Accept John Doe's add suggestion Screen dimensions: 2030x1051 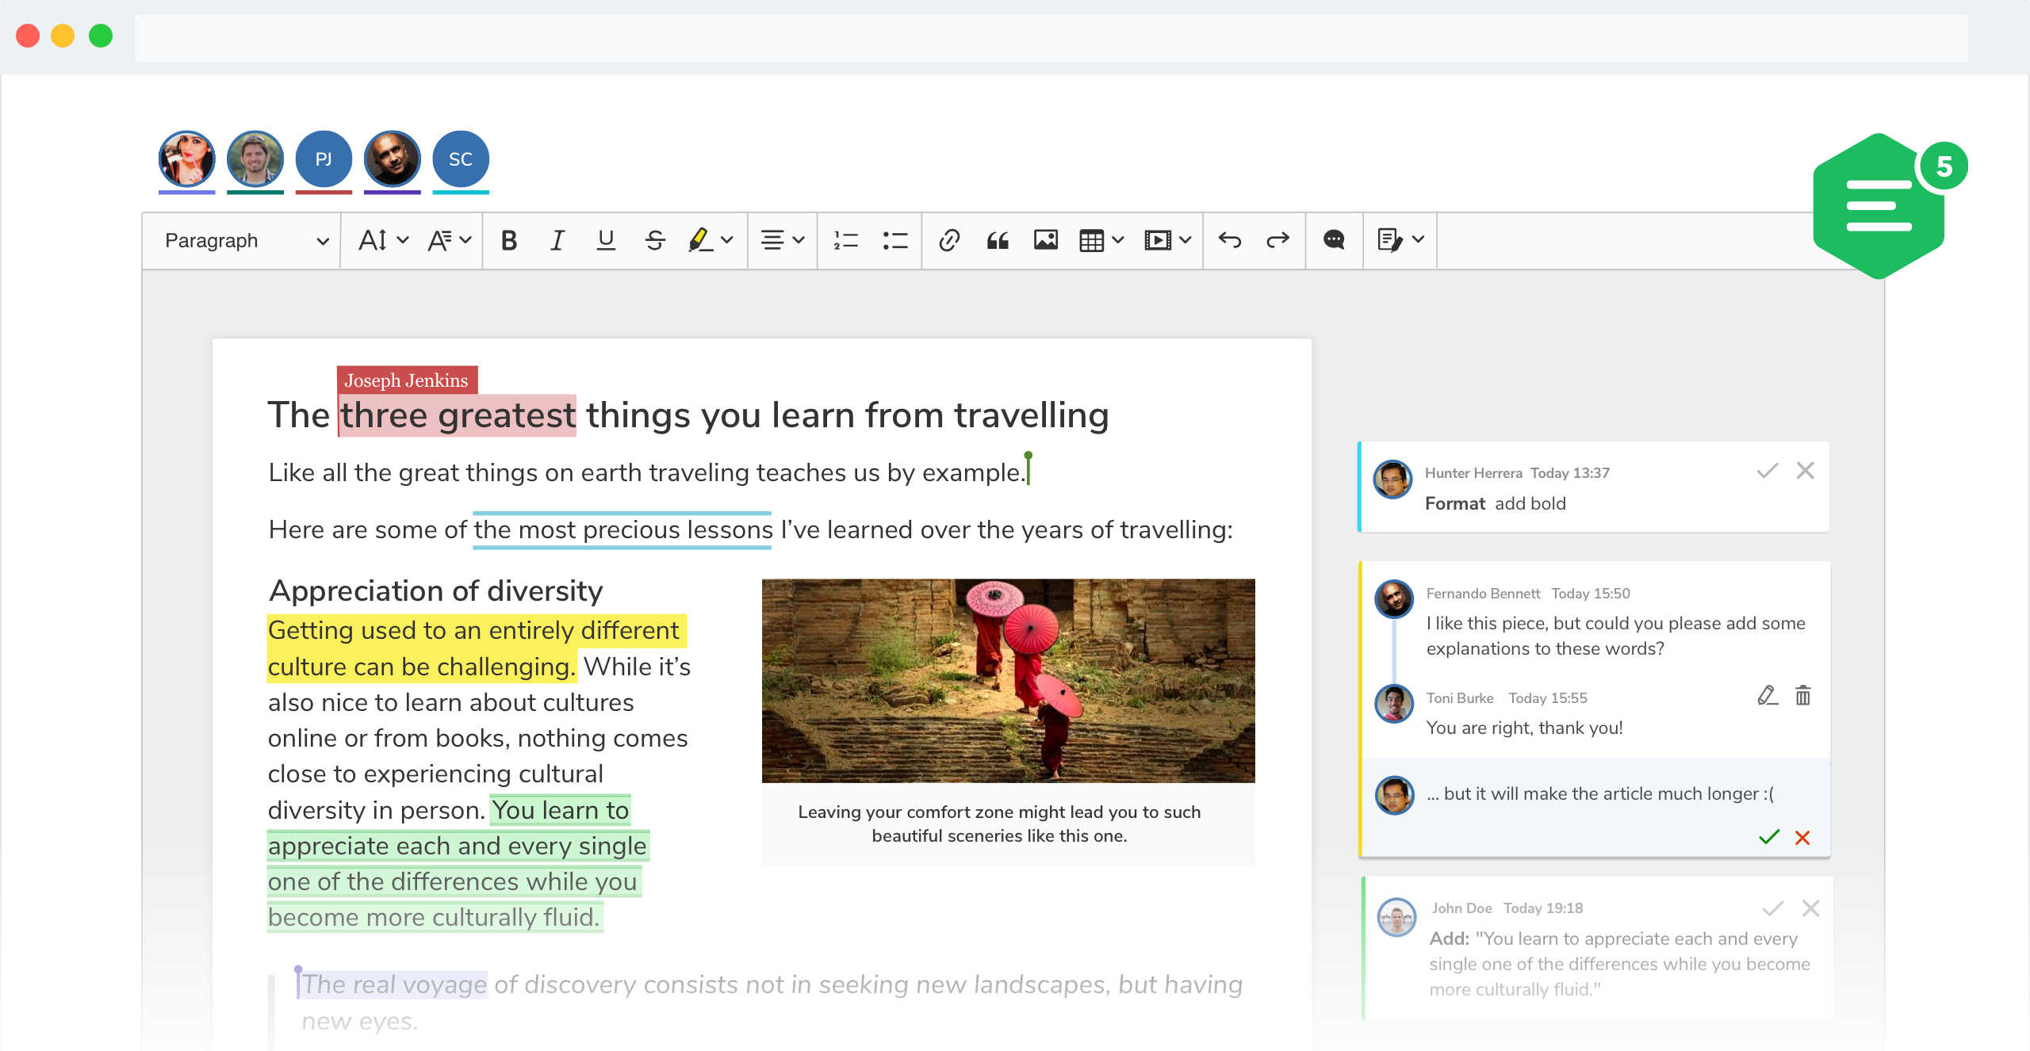(x=1772, y=908)
